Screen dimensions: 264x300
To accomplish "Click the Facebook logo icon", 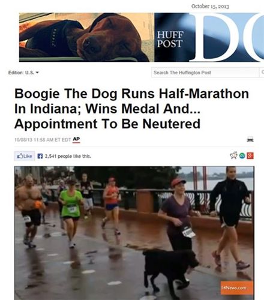I will (40, 156).
